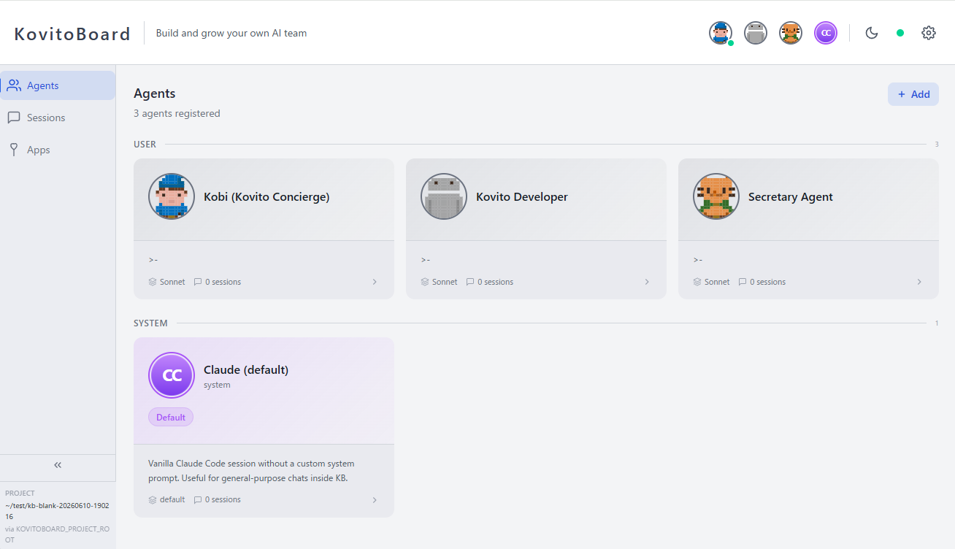Toggle dark mode moon icon

pos(872,33)
